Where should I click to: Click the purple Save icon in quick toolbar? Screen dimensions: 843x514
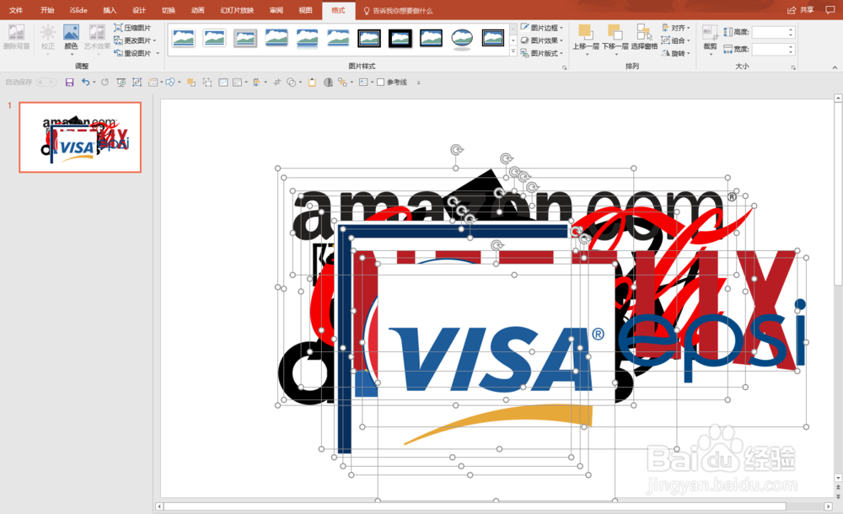point(69,83)
